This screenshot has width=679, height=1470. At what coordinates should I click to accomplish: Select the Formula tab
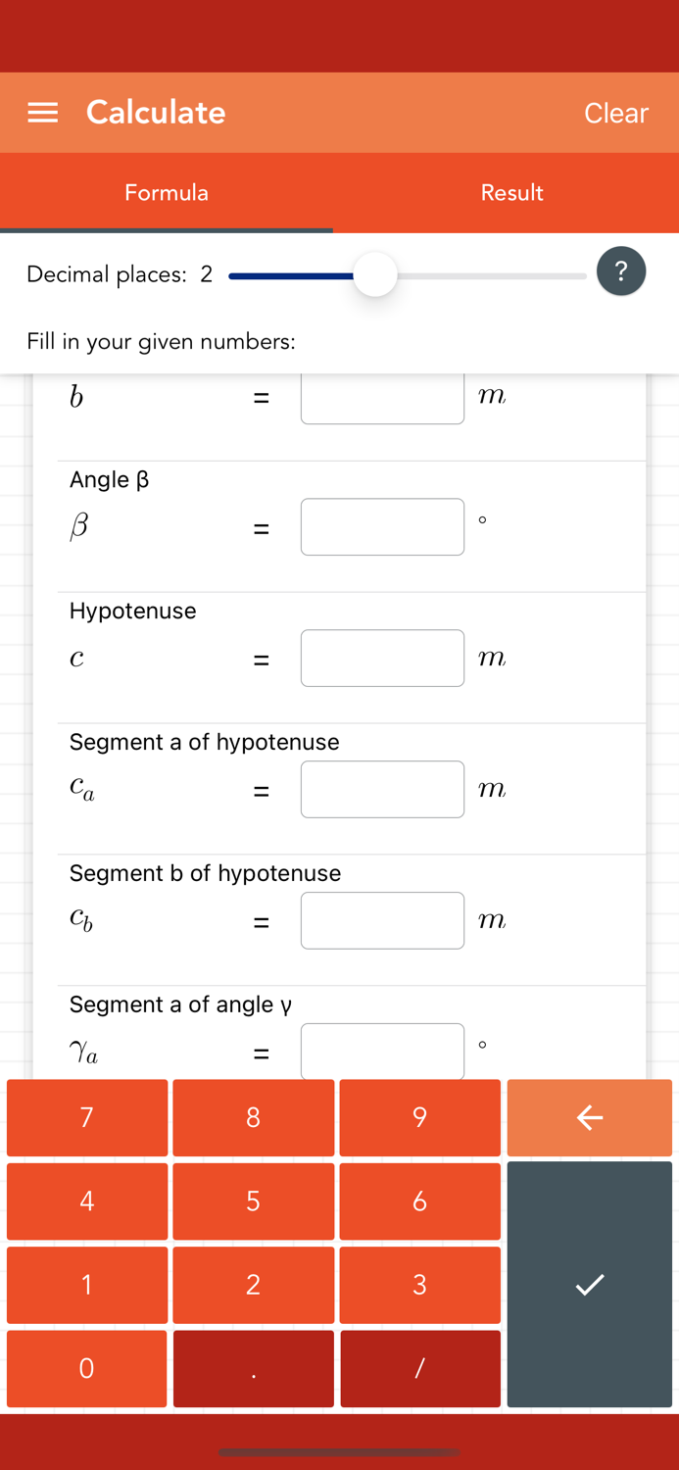(x=167, y=193)
